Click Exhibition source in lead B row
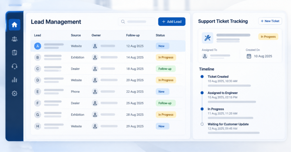The image size is (291, 152). tap(77, 58)
